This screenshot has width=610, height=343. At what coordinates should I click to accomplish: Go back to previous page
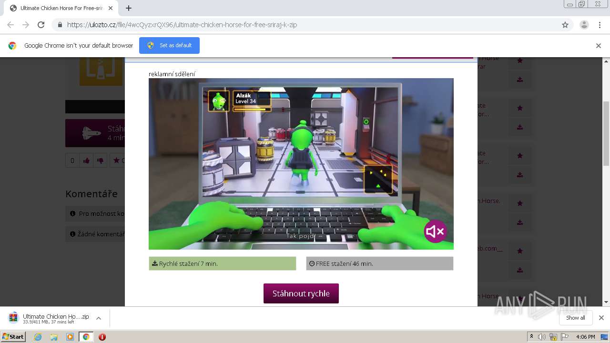(x=10, y=25)
